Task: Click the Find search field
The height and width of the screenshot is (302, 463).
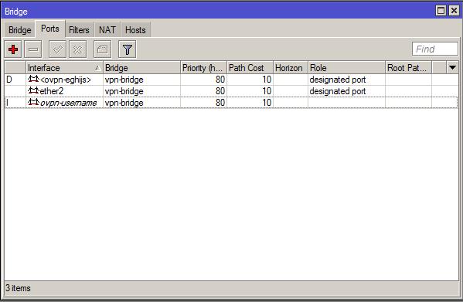Action: coord(435,49)
